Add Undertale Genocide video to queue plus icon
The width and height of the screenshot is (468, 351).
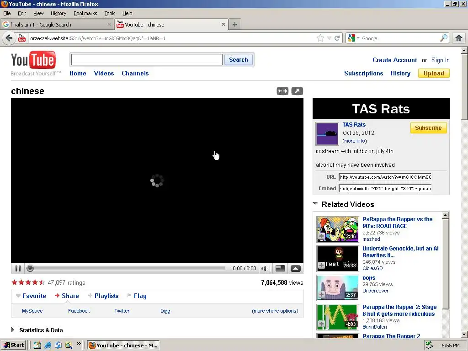(x=321, y=266)
